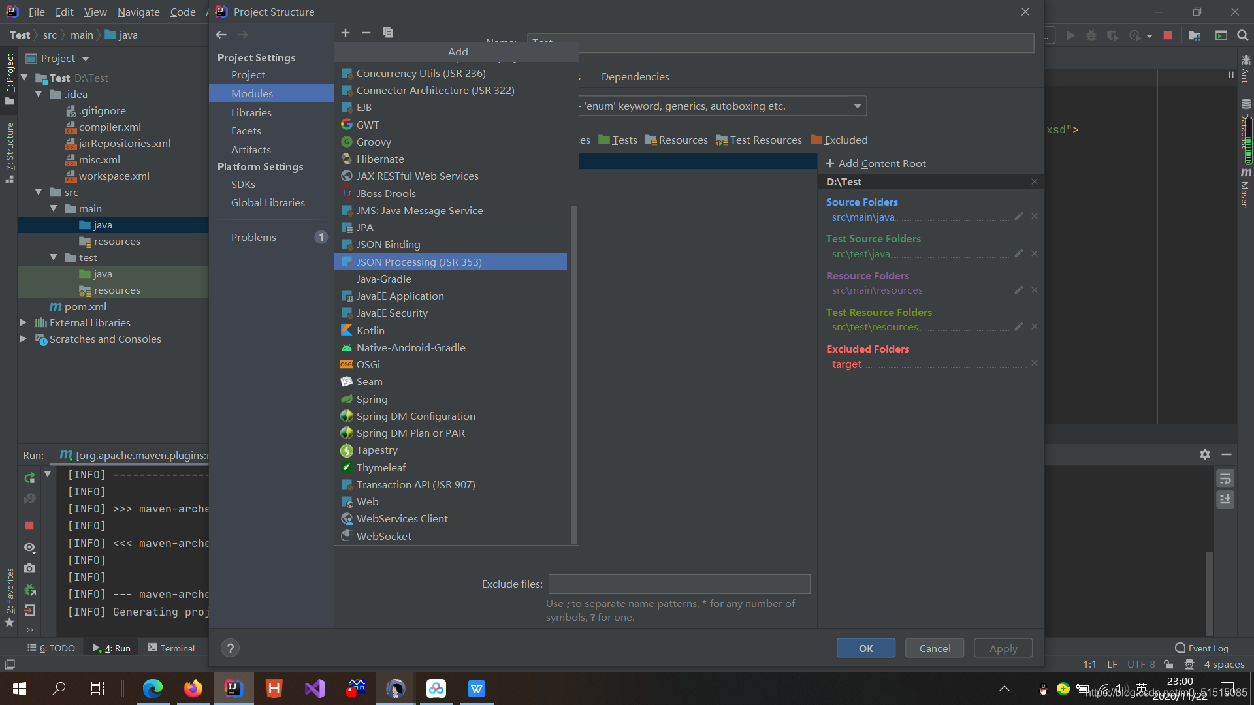Expand Scratches and Consoles node
This screenshot has height=705, width=1254.
[x=24, y=339]
